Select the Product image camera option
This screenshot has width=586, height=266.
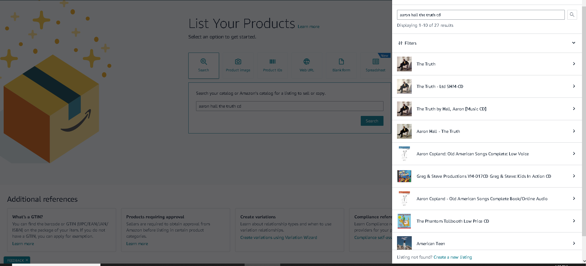238,66
